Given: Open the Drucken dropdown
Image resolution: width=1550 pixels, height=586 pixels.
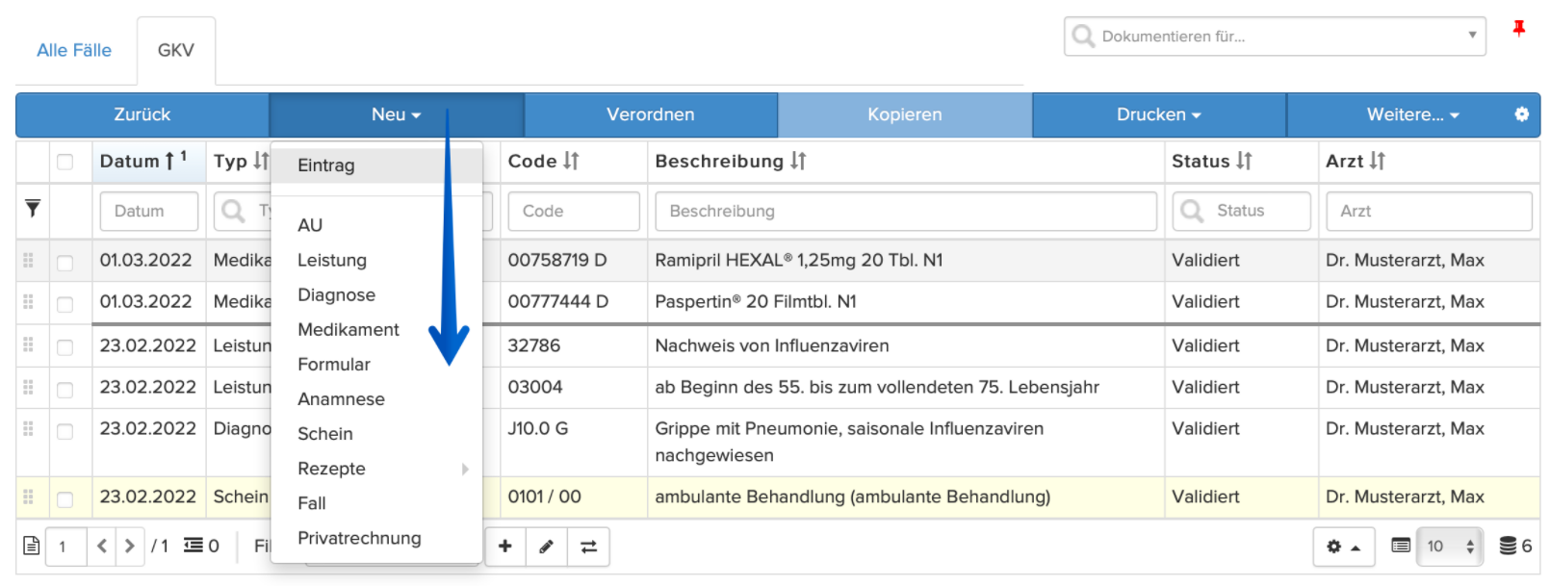Looking at the screenshot, I should click(x=1159, y=115).
